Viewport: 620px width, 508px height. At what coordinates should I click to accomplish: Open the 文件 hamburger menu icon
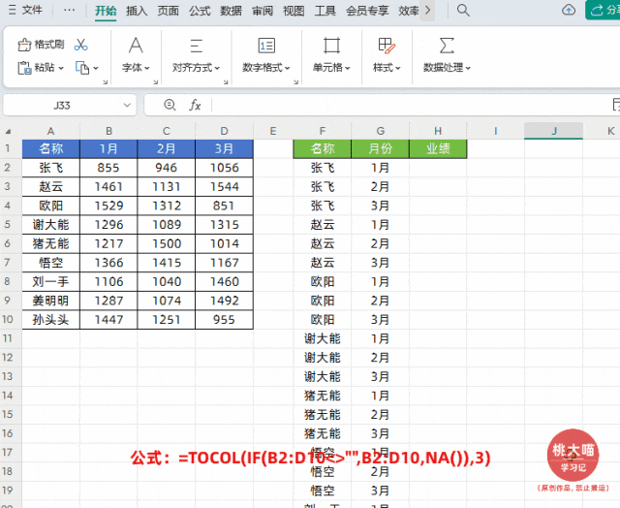pos(13,11)
